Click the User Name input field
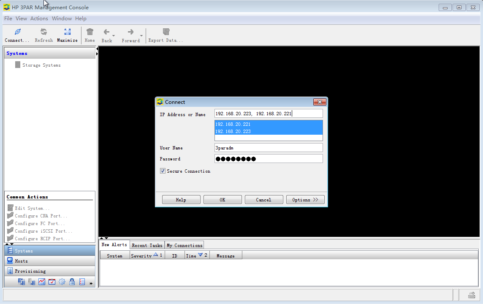The width and height of the screenshot is (483, 304). (x=269, y=148)
